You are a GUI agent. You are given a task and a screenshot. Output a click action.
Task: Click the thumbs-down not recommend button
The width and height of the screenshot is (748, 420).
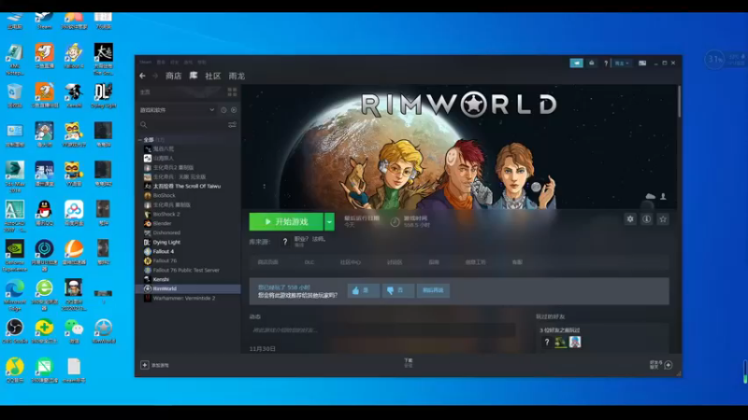398,290
